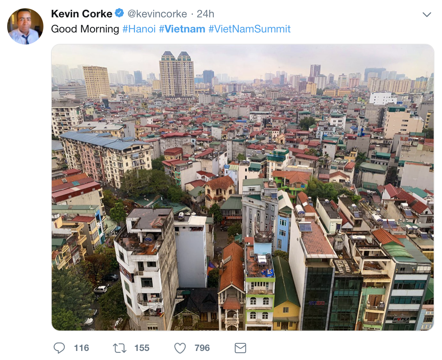Open the #Hanoi hashtag

click(139, 29)
